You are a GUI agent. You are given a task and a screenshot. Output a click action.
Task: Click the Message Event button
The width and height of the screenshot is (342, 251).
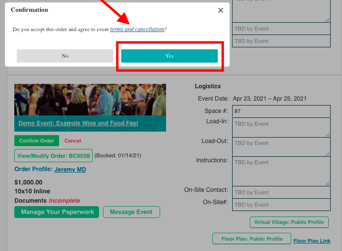(132, 212)
